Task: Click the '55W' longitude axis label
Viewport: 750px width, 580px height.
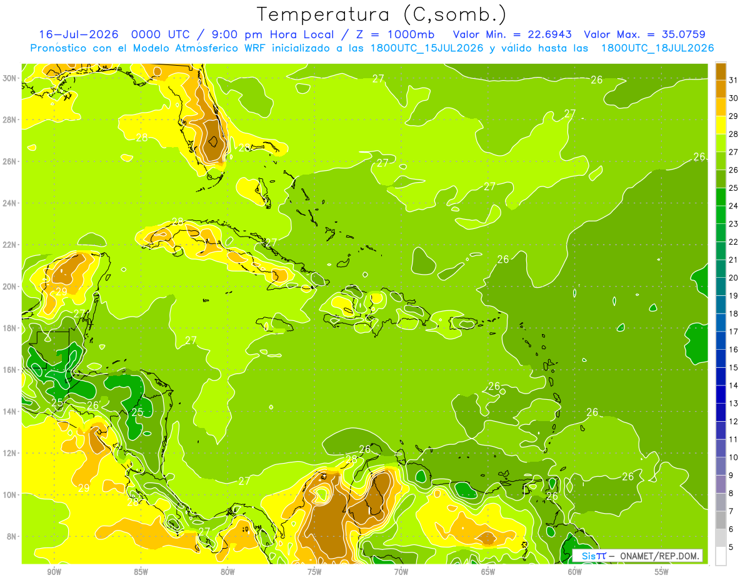Action: coord(662,572)
